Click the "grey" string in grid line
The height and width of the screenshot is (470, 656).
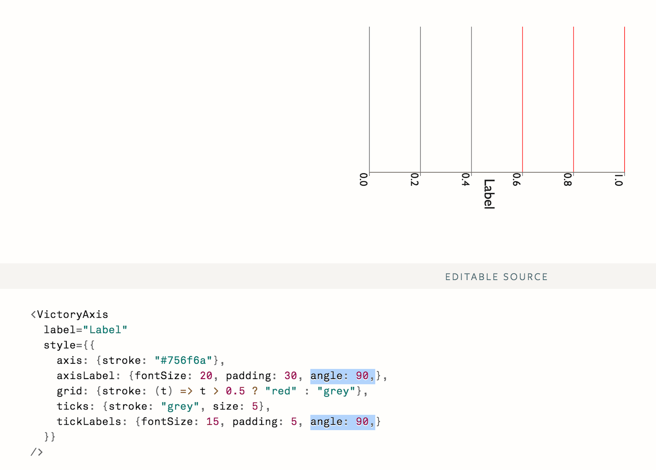(x=336, y=391)
